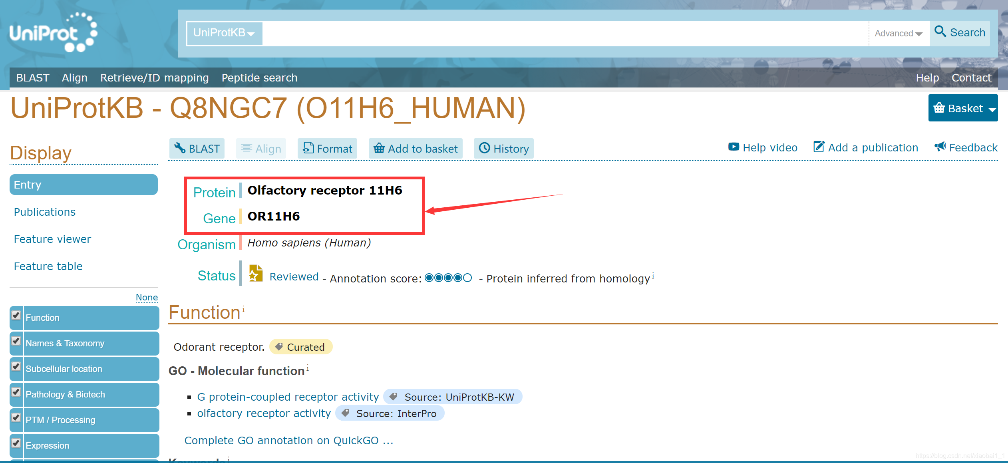Click Add a publication pencil icon

(x=819, y=147)
